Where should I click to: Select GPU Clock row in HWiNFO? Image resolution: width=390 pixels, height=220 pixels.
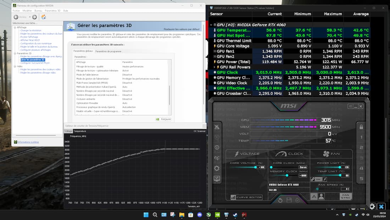pyautogui.click(x=289, y=72)
